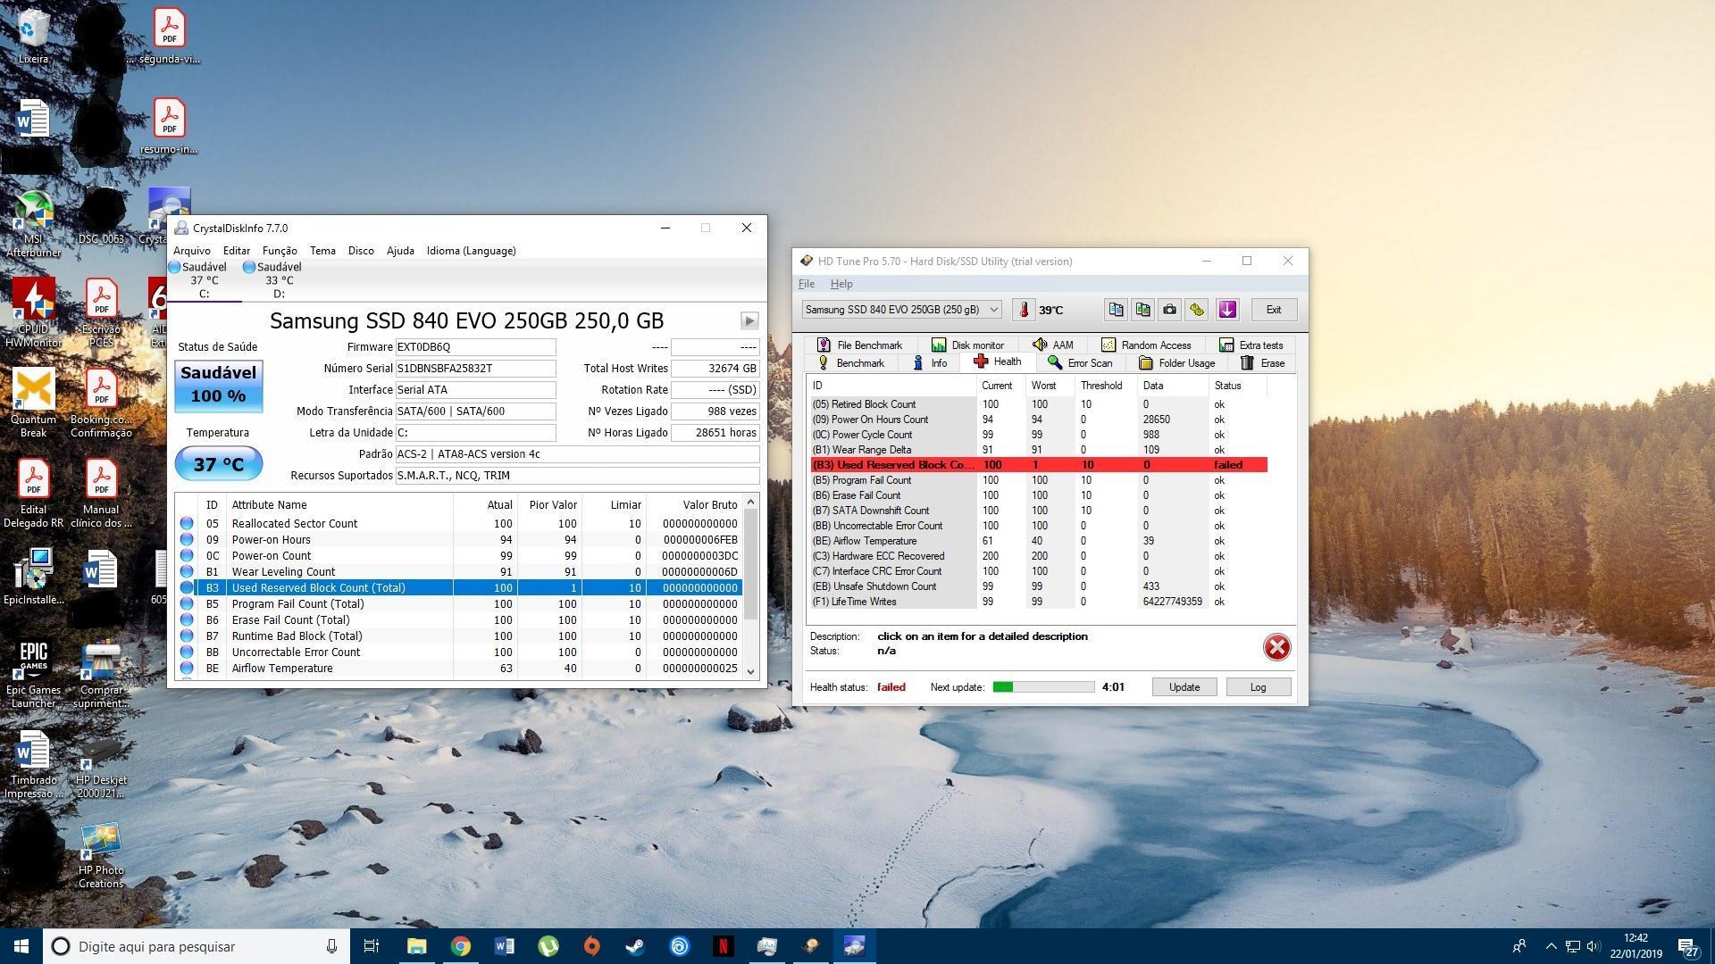The height and width of the screenshot is (964, 1715).
Task: Open Idioma (Language) menu in CrystalDiskInfo
Action: click(x=471, y=251)
